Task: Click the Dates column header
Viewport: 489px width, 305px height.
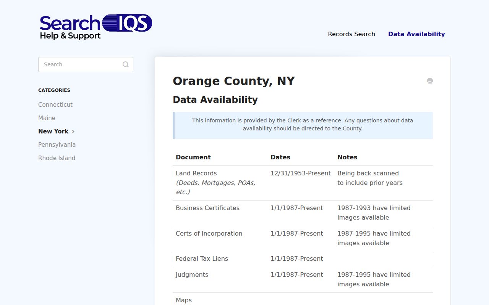Action: (x=280, y=157)
